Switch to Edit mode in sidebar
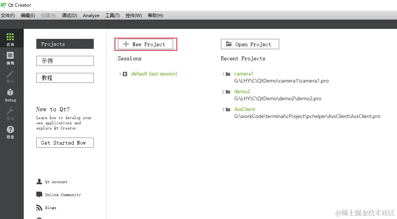 (10, 55)
